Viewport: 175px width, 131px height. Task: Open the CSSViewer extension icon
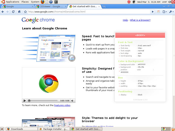tap(158, 12)
